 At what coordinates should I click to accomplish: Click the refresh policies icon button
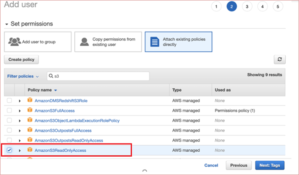(x=280, y=59)
